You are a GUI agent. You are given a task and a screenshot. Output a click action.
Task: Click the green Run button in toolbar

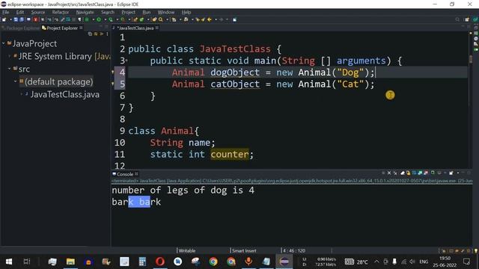[99, 19]
